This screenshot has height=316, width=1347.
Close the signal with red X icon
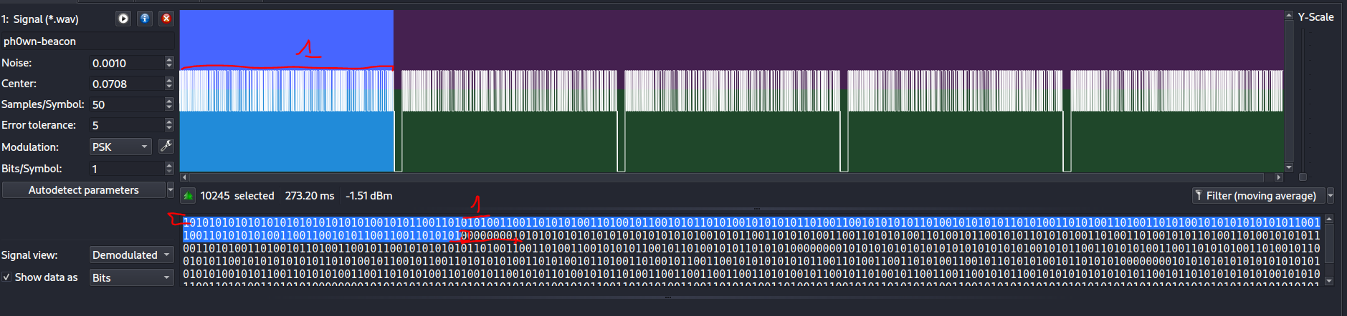click(166, 19)
